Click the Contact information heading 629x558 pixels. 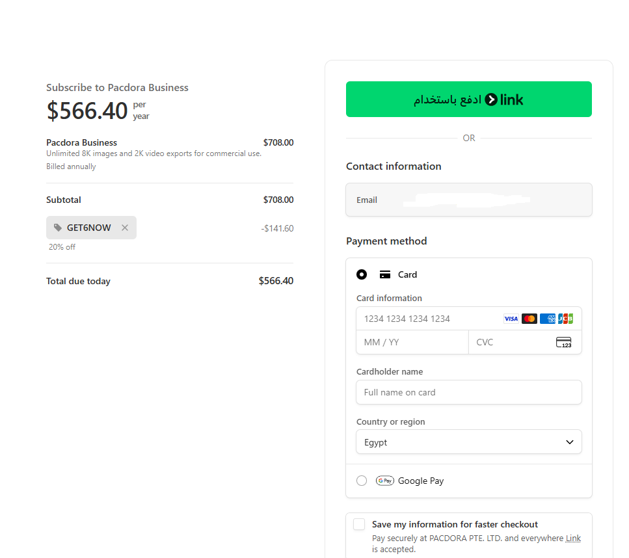click(394, 166)
